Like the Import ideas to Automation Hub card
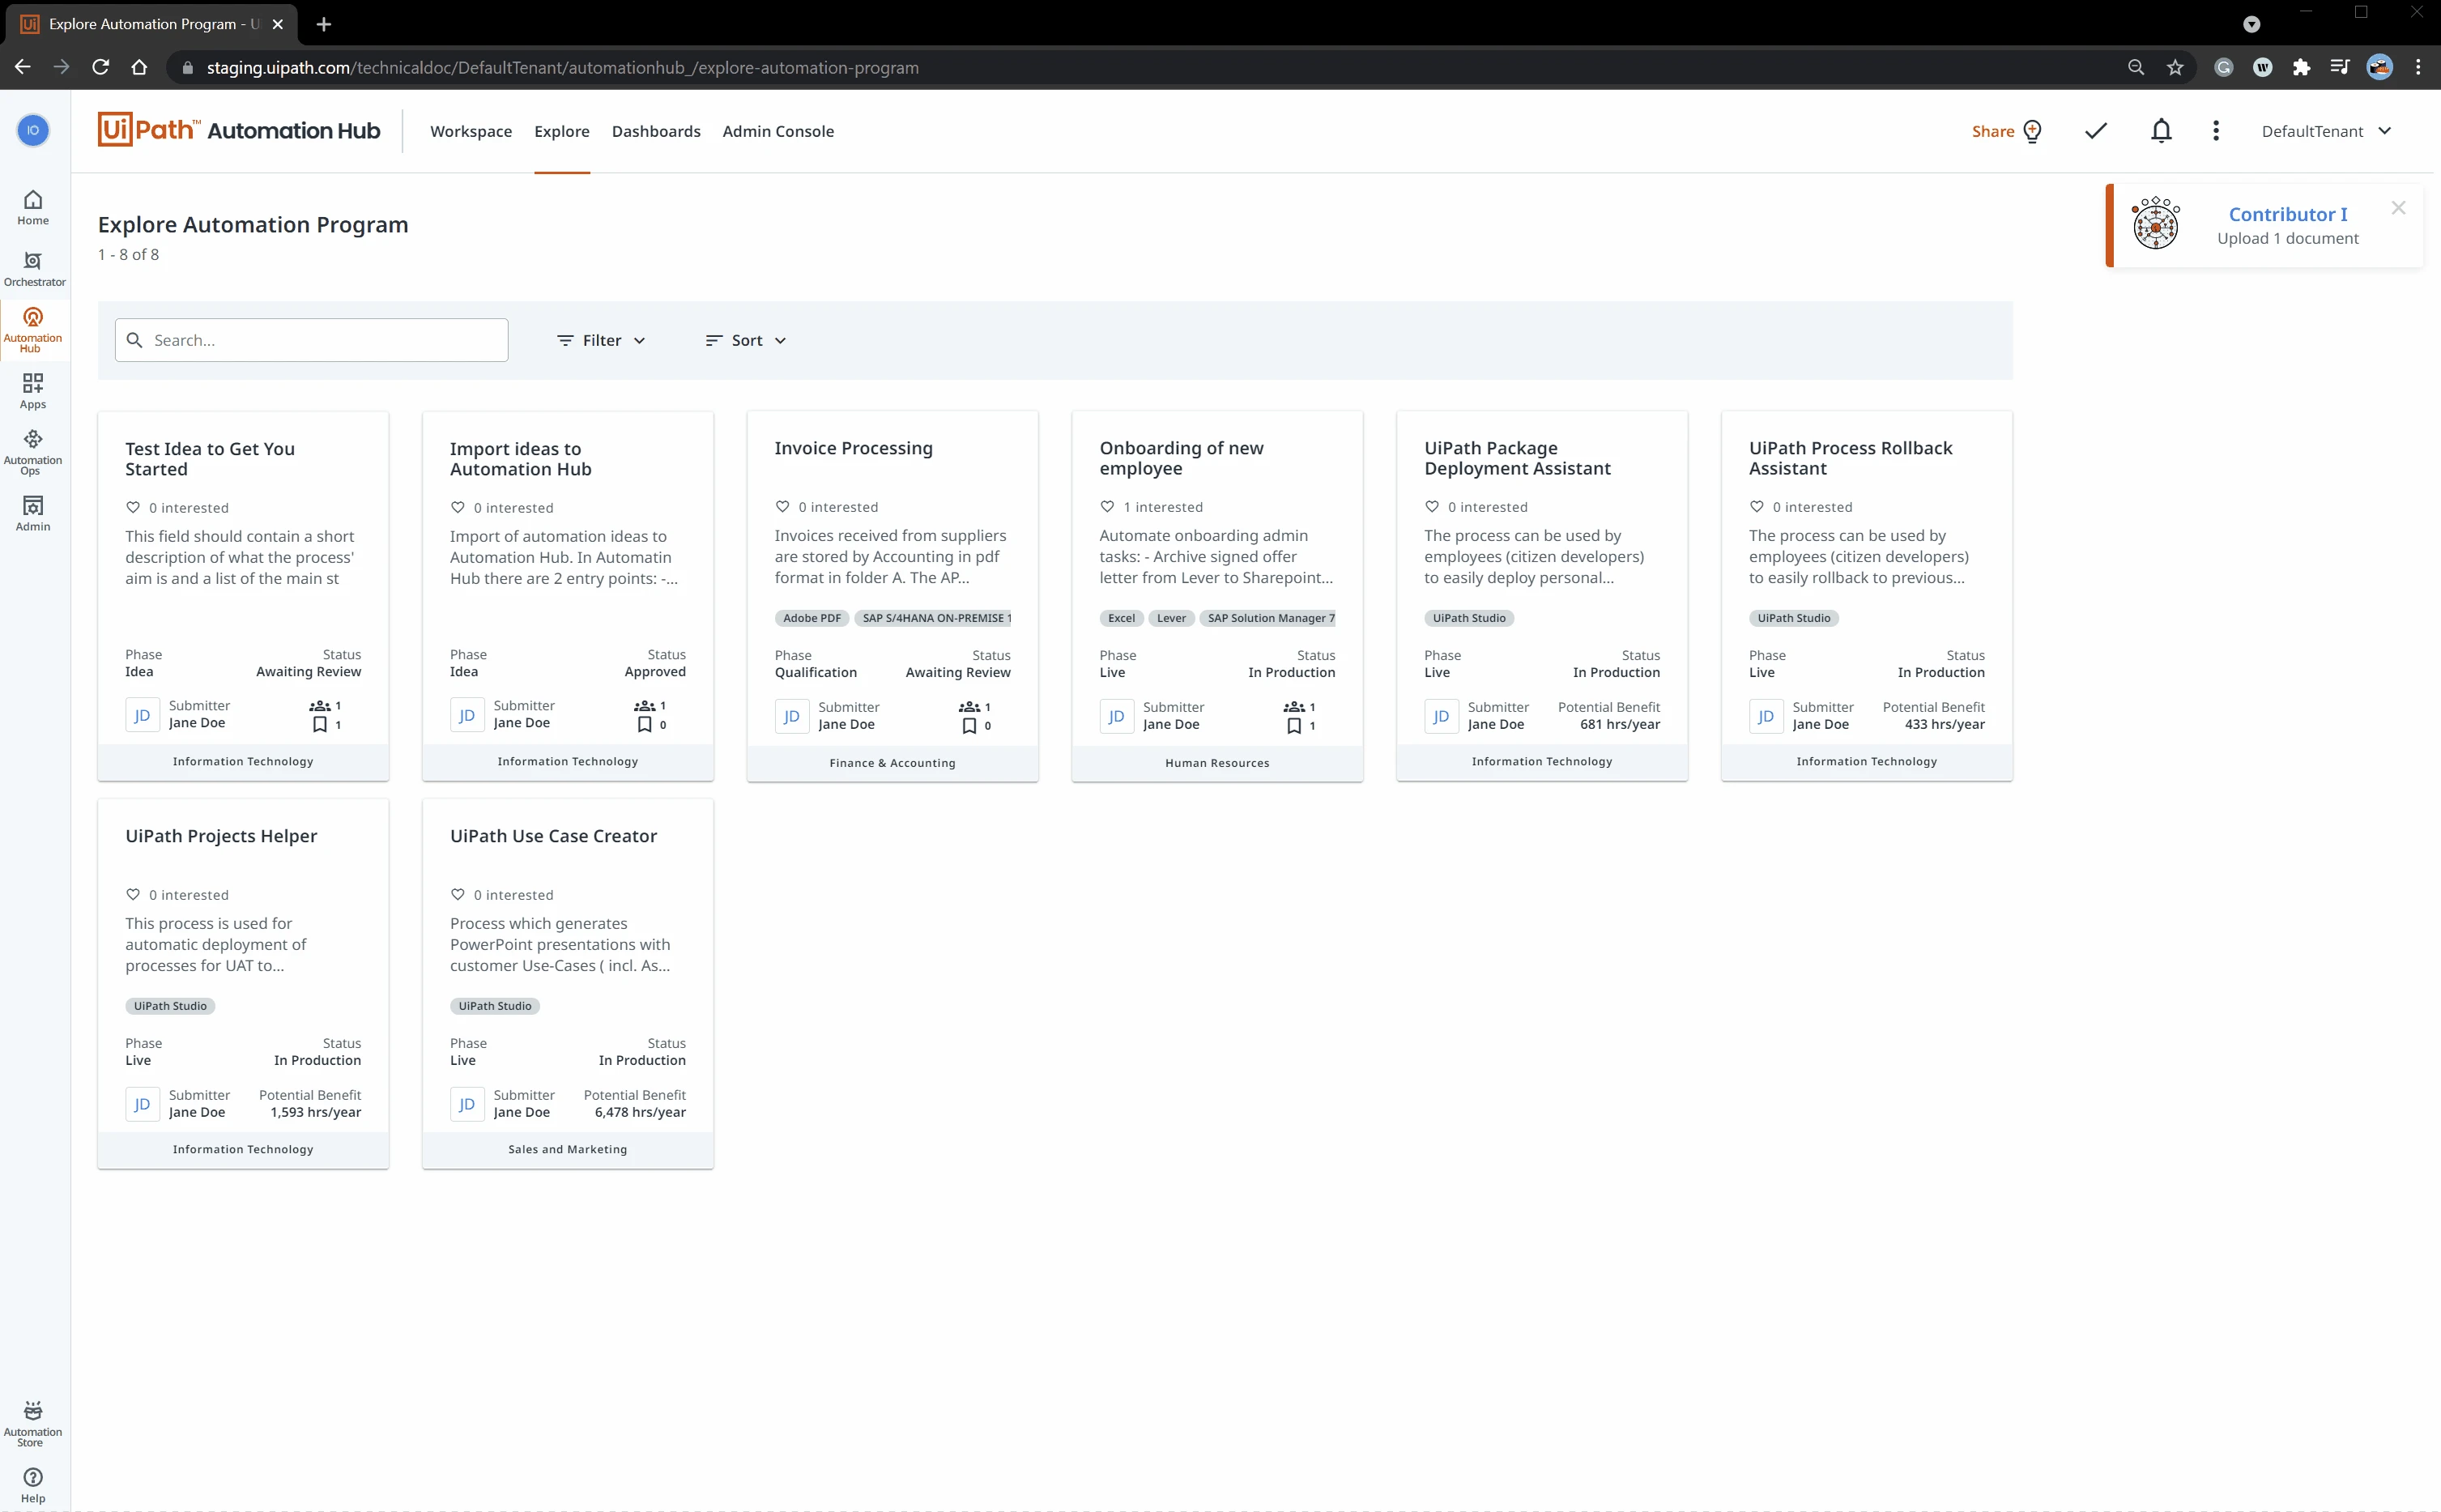The width and height of the screenshot is (2441, 1512). tap(458, 507)
